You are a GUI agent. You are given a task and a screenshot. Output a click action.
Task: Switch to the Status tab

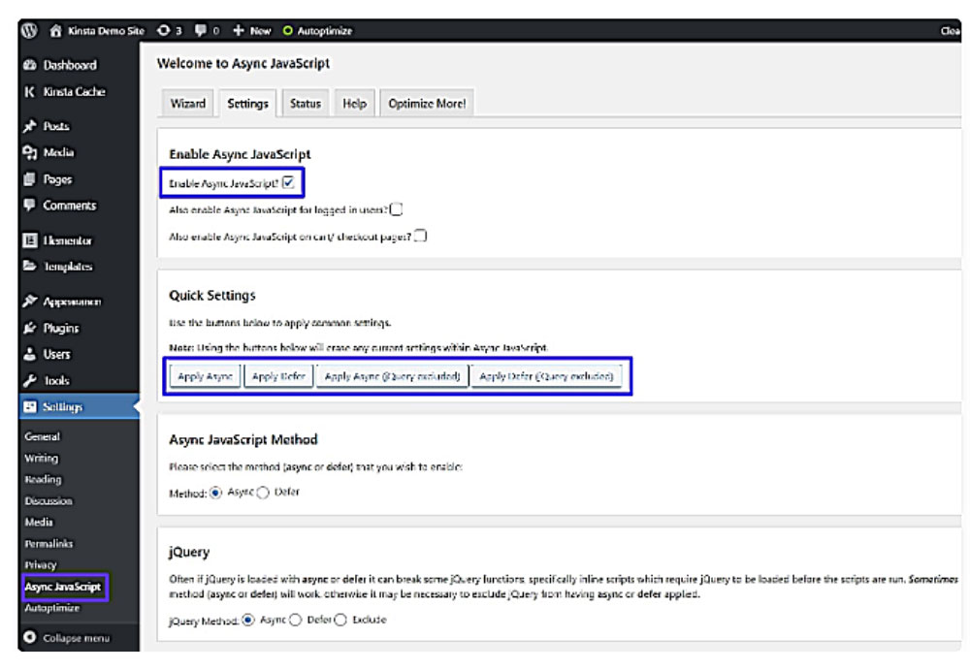[305, 104]
